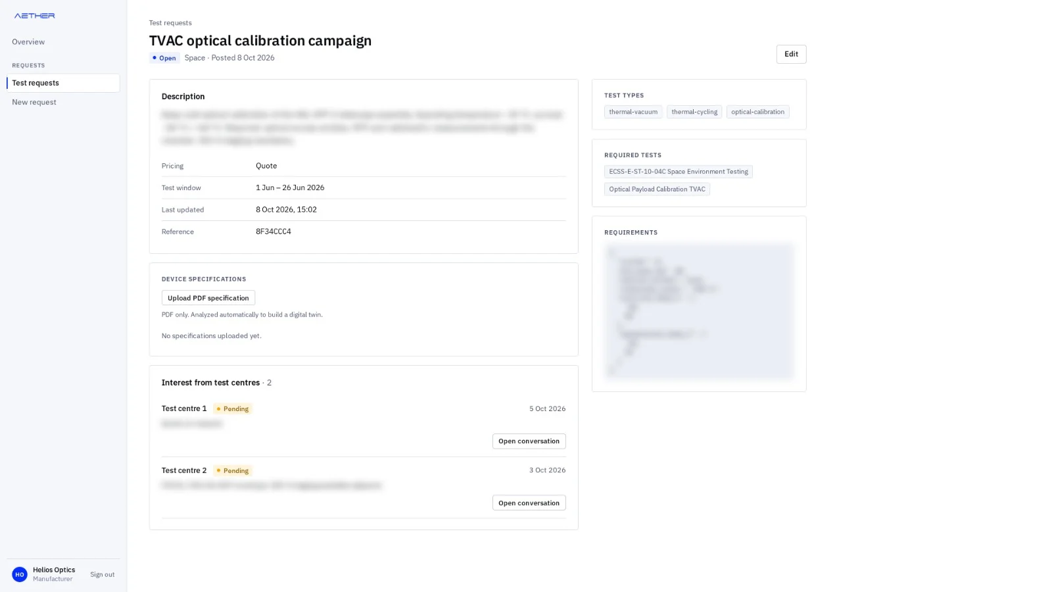This screenshot has width=1052, height=592.
Task: Click the Test requests breadcrumb
Action: [170, 23]
